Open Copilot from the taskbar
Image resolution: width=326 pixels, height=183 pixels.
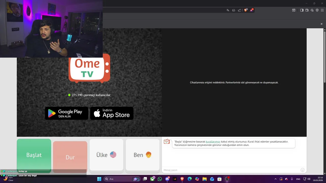[x=197, y=179]
